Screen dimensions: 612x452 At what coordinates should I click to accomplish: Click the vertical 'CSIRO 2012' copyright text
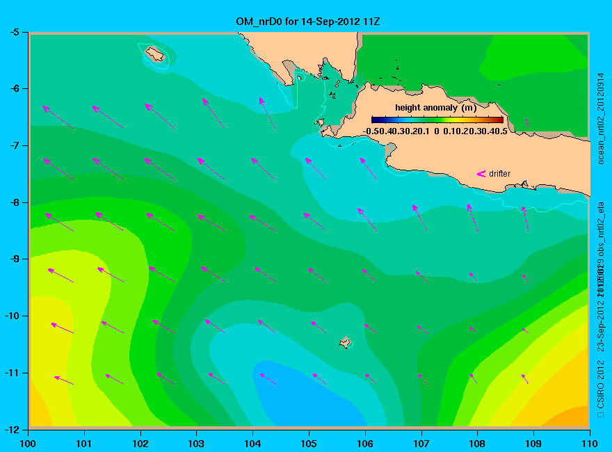point(601,385)
